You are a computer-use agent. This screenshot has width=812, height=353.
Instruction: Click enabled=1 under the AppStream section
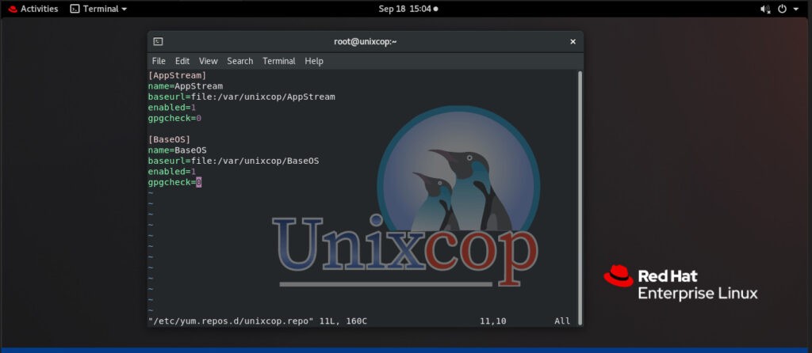click(x=172, y=108)
